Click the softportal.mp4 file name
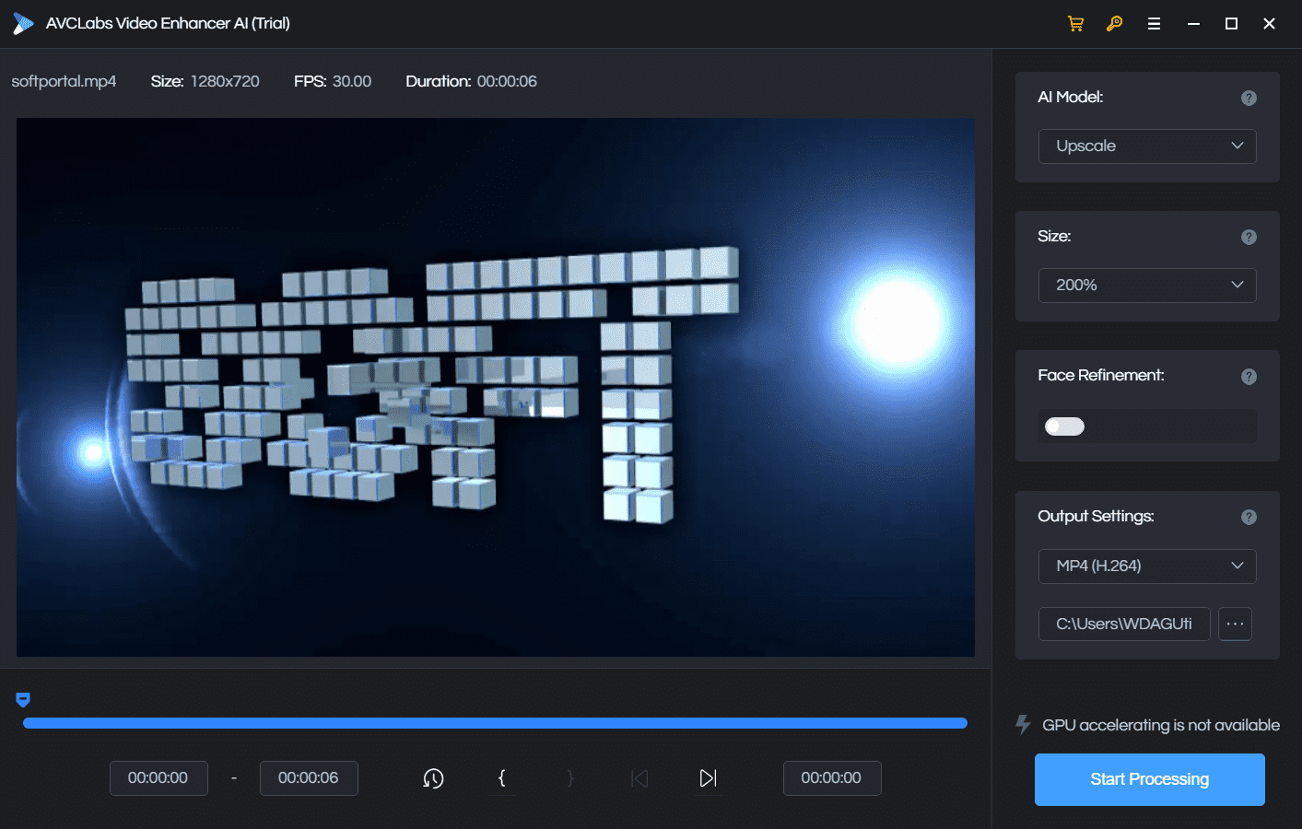 pyautogui.click(x=64, y=81)
